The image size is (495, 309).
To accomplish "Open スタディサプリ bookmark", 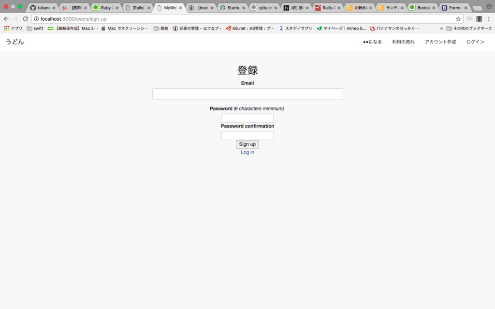I will coord(295,28).
